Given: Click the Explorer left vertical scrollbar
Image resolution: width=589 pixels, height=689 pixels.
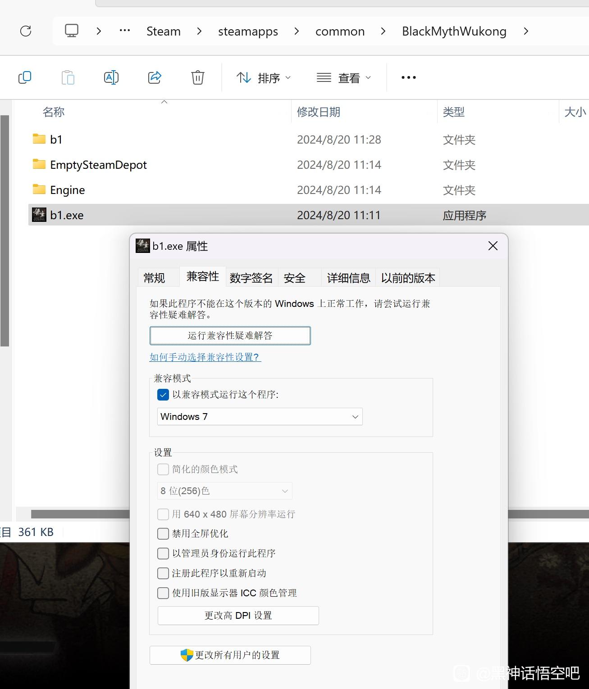Looking at the screenshot, I should click(x=5, y=231).
